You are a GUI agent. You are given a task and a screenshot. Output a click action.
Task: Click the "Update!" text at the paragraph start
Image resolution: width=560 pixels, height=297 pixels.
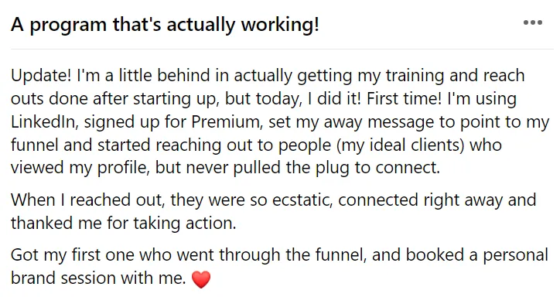[x=41, y=77]
